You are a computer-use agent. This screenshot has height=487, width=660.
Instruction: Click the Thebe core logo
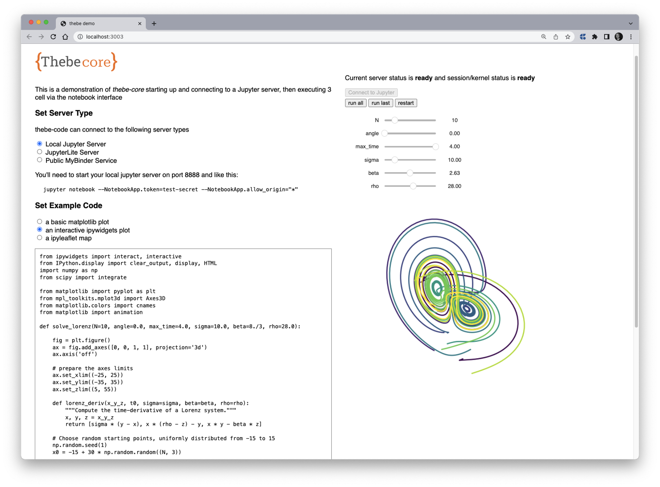click(76, 62)
